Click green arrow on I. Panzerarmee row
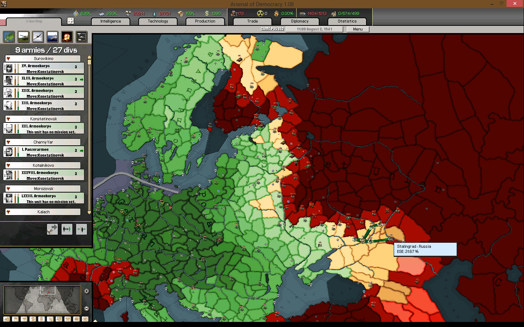524x327 pixels. 82,150
